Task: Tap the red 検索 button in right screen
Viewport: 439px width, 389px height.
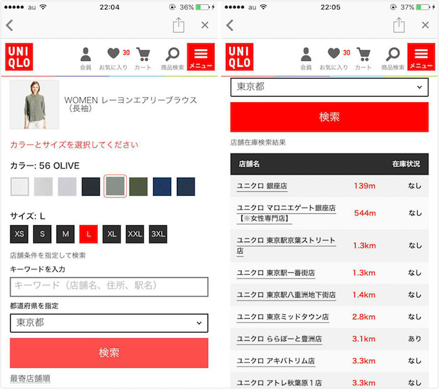Action: pyautogui.click(x=329, y=117)
